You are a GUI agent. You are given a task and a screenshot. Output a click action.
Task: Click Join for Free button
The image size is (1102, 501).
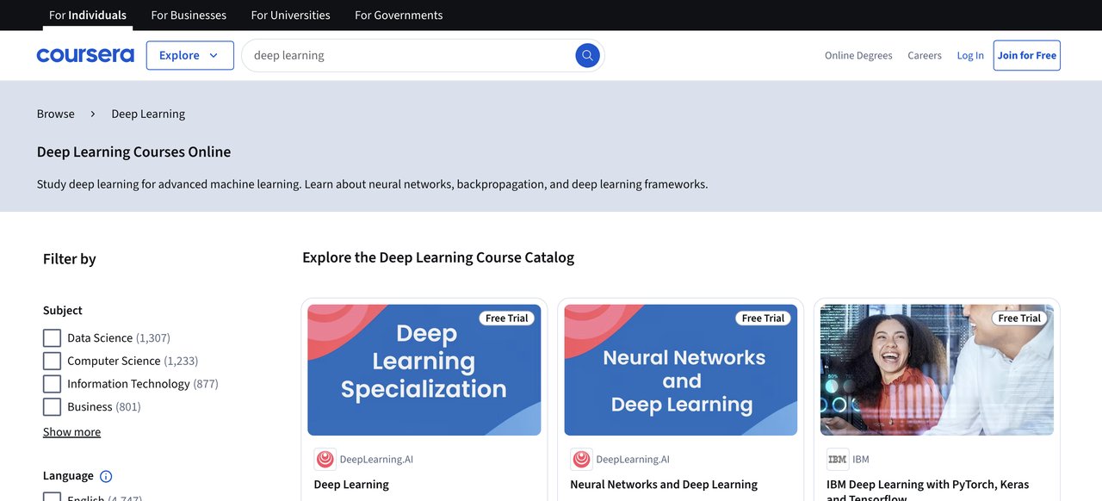(1026, 55)
